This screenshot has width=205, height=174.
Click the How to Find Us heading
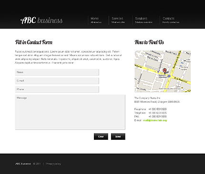[x=149, y=42]
